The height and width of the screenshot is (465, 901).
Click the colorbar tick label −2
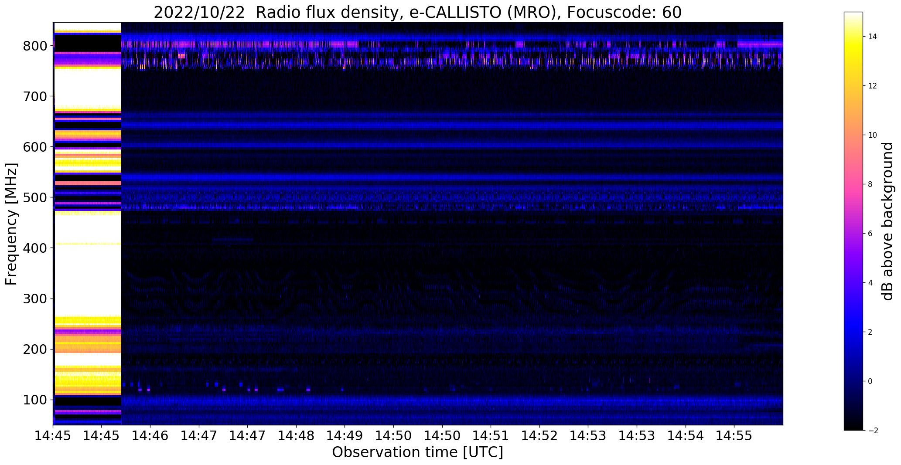[873, 431]
